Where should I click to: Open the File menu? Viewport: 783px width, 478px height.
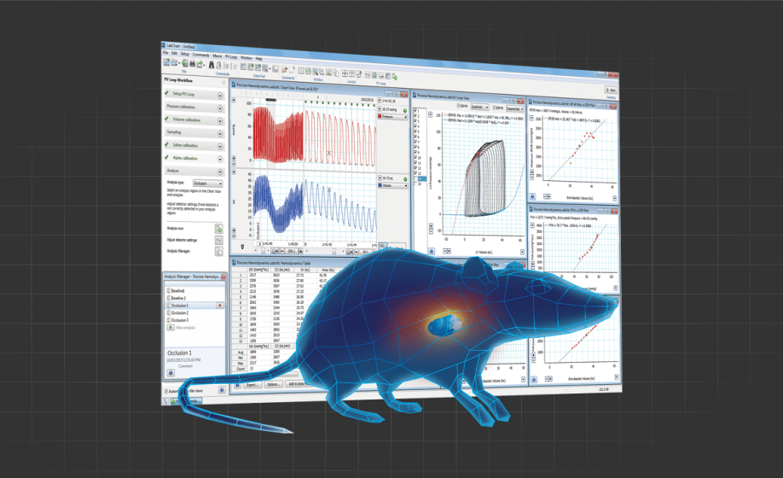click(x=165, y=52)
